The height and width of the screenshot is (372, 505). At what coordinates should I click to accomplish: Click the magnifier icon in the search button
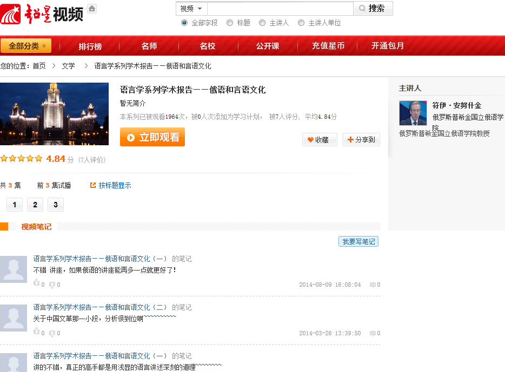pos(362,8)
